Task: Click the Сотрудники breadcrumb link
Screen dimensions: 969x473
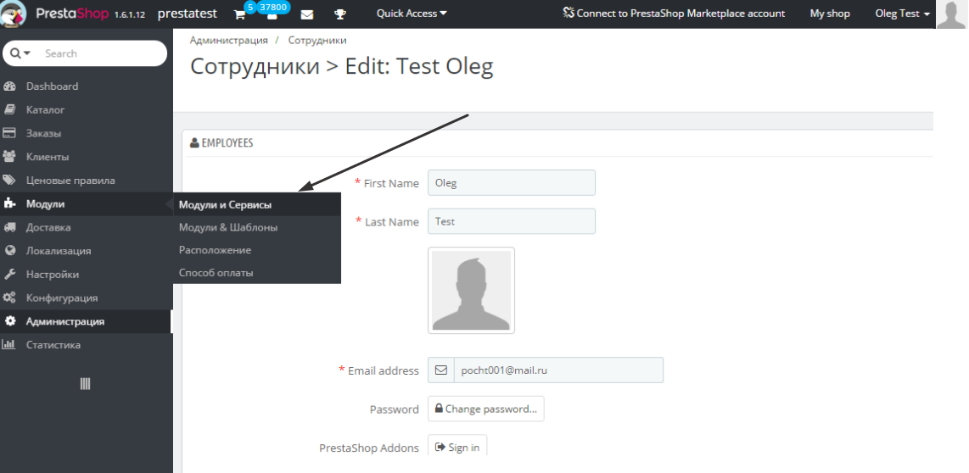Action: point(317,40)
